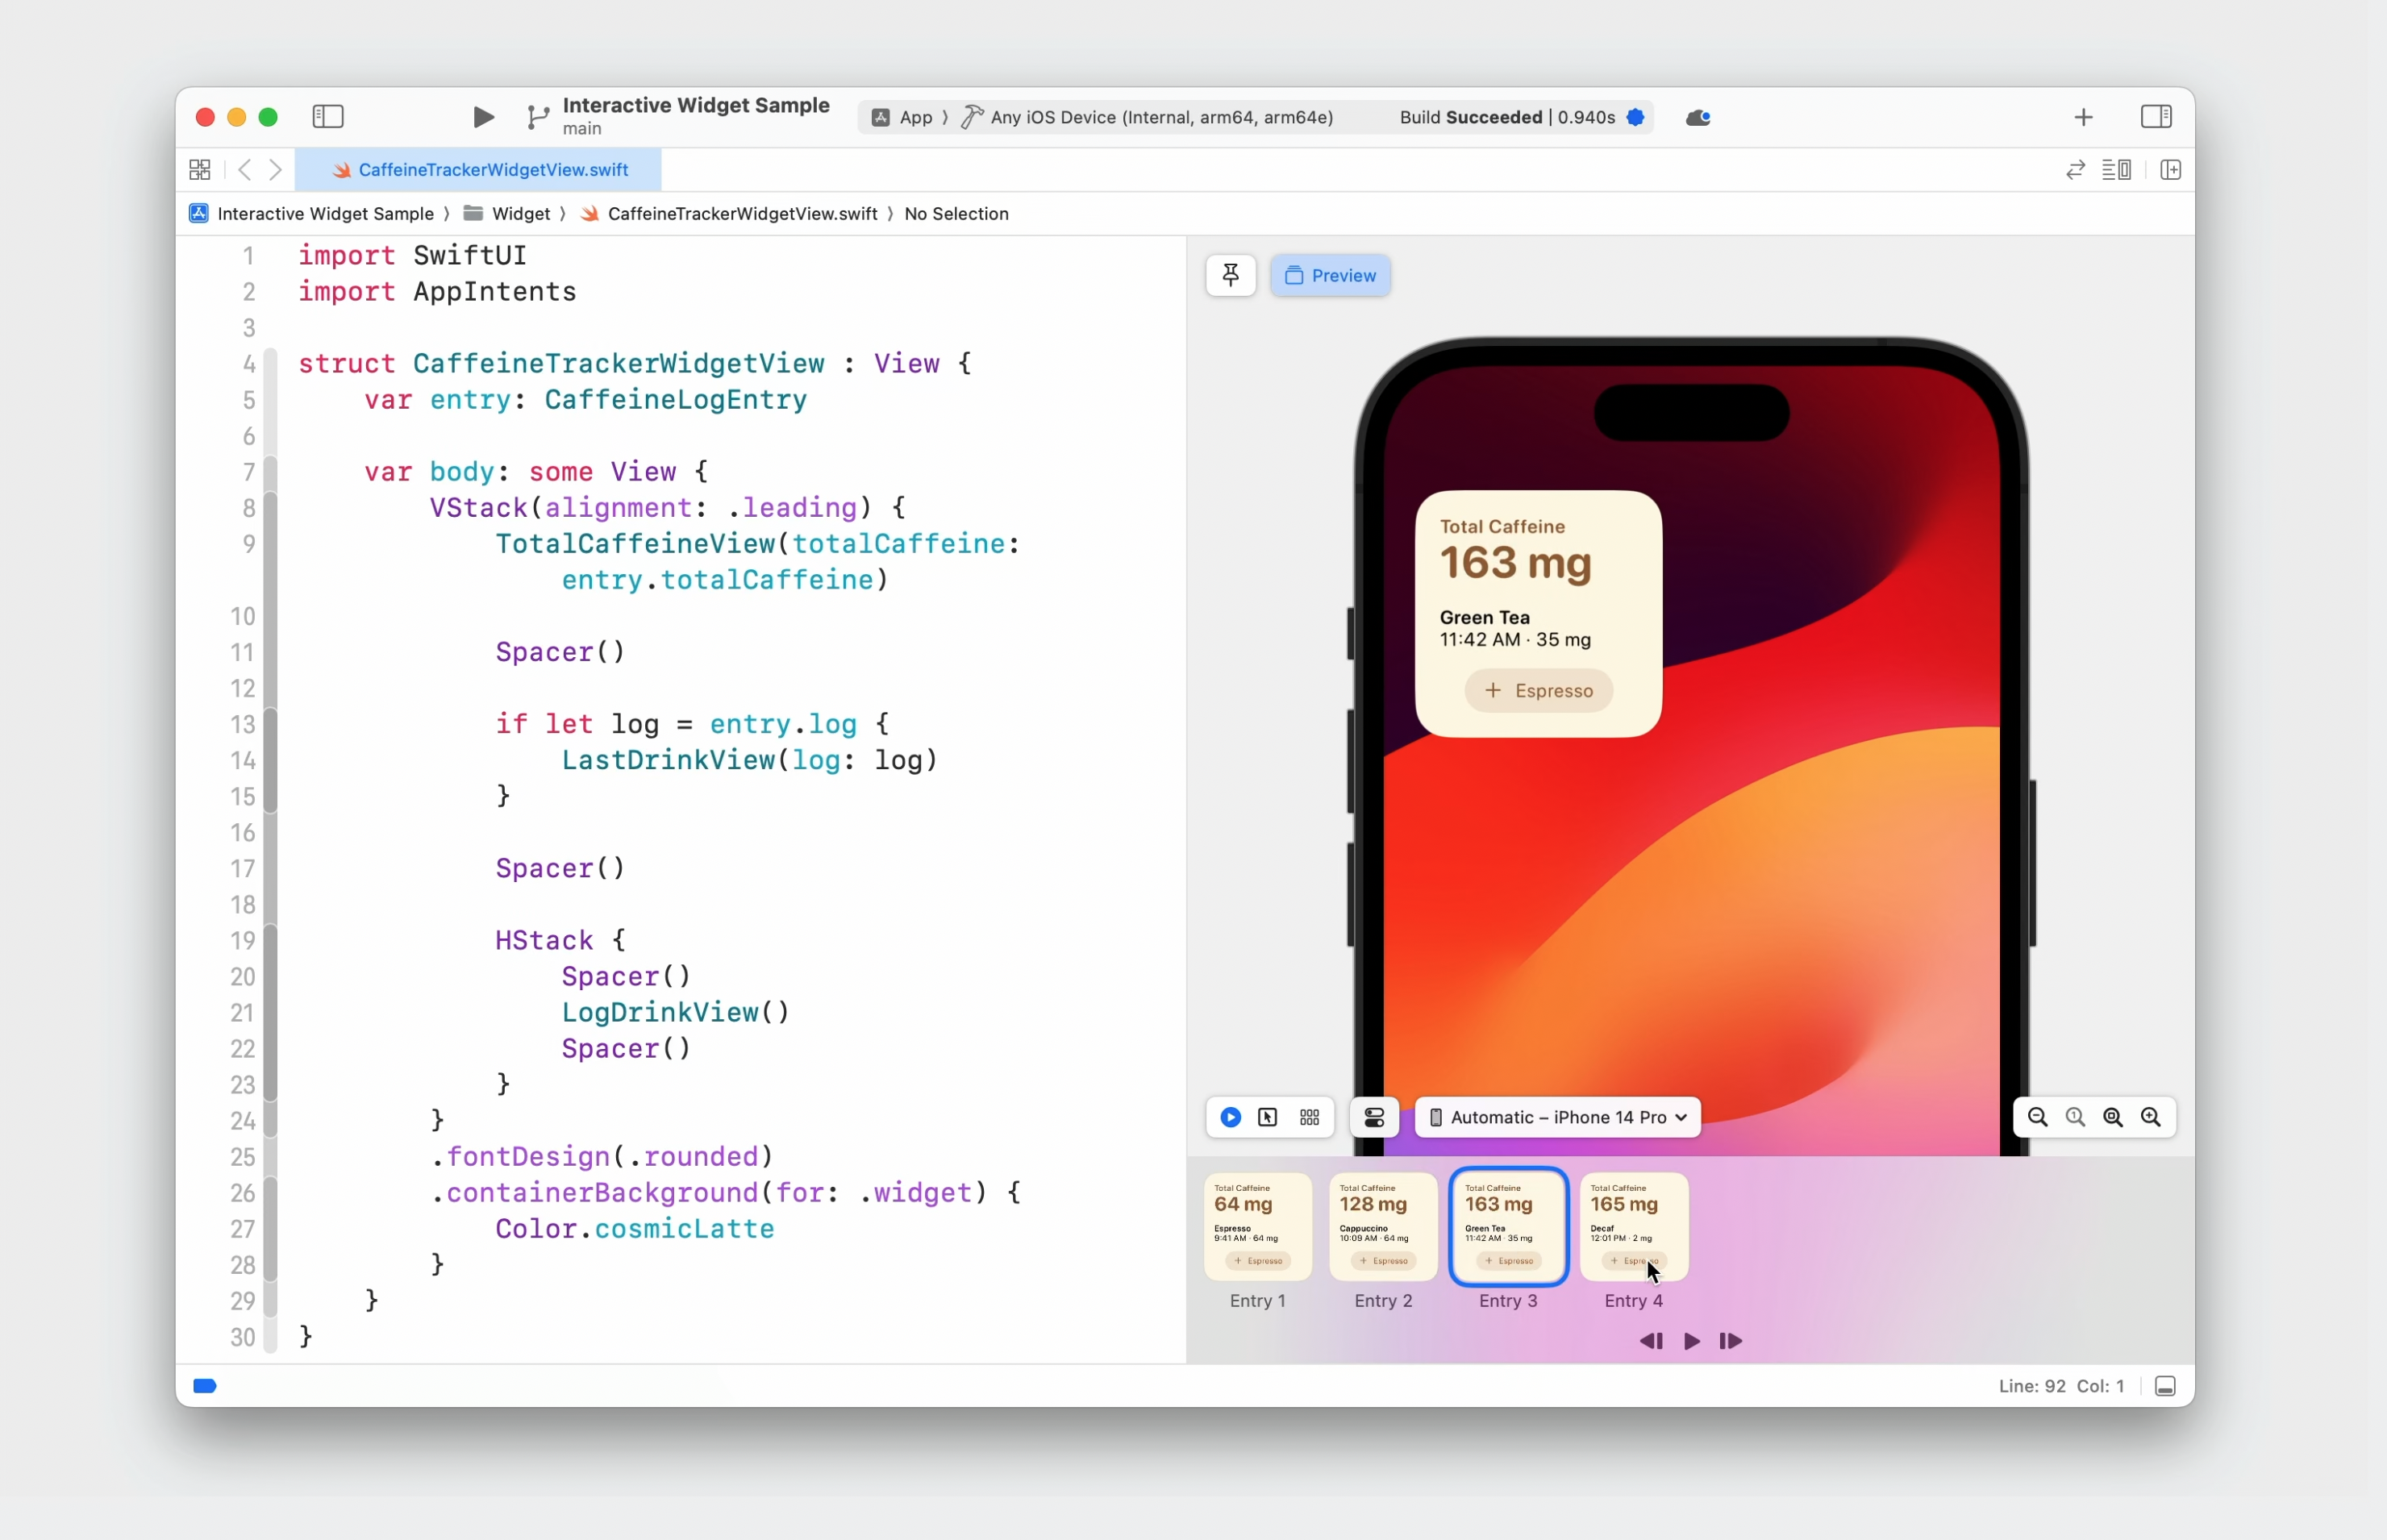Click Line: 92 Col: 1 indicator
The image size is (2387, 1540).
point(2061,1386)
